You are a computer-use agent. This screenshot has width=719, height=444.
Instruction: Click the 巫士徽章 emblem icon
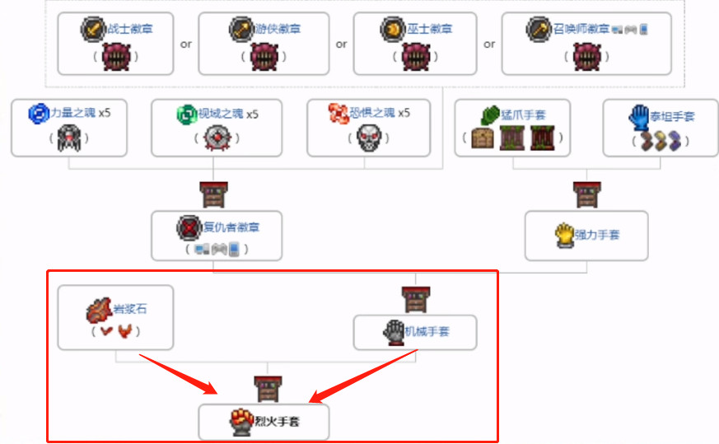click(393, 30)
